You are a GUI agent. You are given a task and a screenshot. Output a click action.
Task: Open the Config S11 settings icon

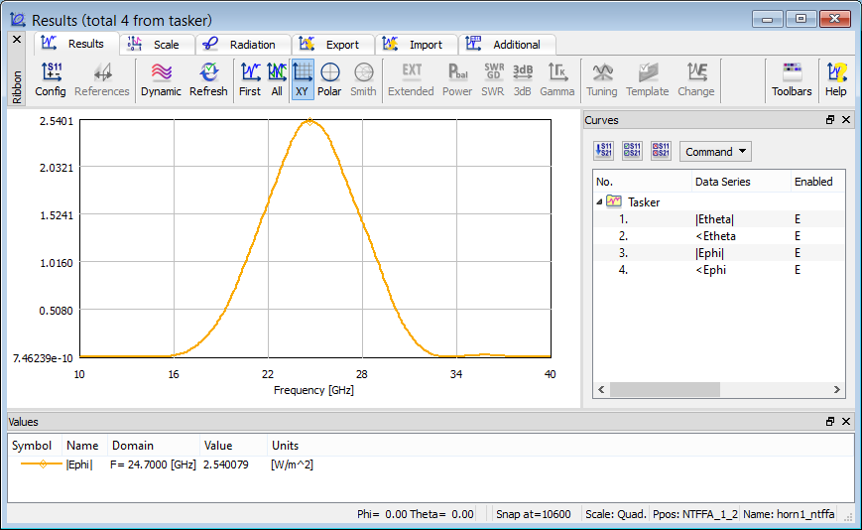pyautogui.click(x=51, y=79)
